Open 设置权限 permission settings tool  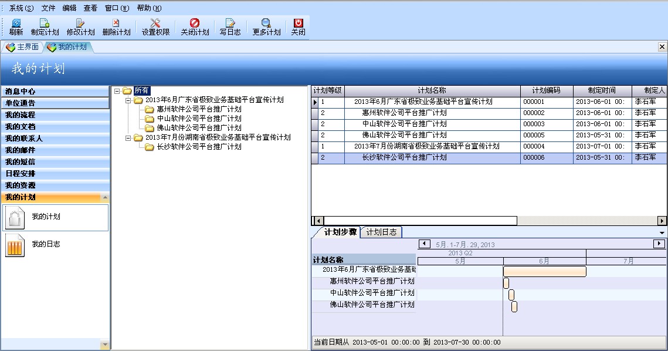tap(155, 23)
